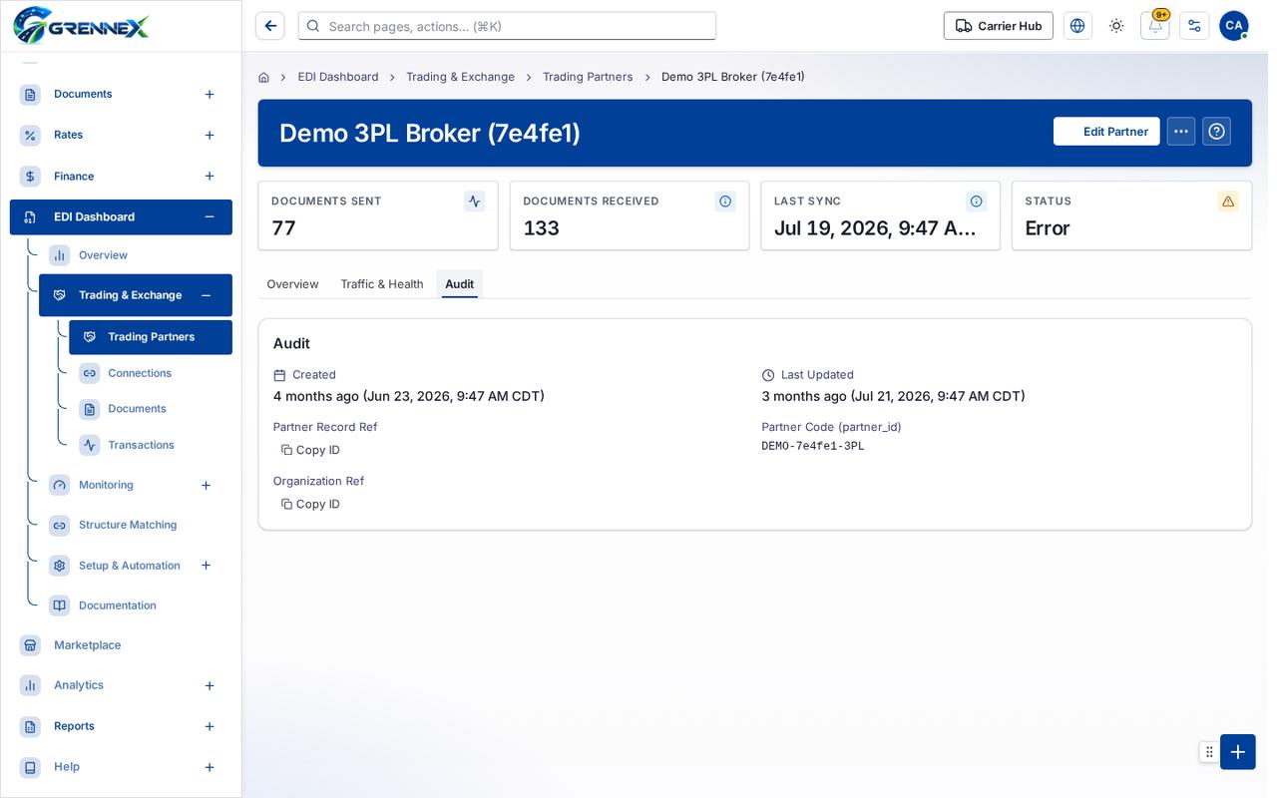Collapse the Trading & Exchange submenu
1277x798 pixels.
click(206, 295)
